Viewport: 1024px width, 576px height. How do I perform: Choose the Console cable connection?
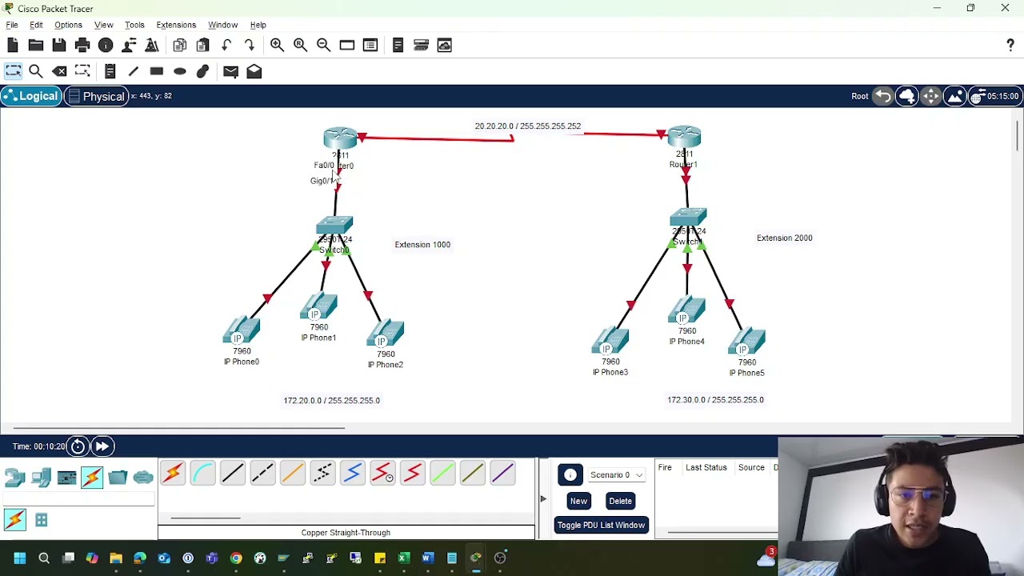click(x=202, y=474)
